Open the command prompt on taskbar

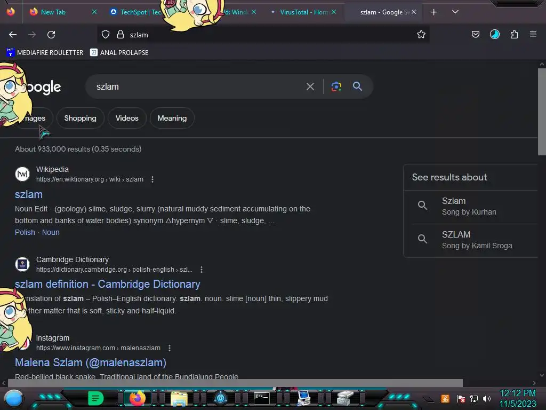pyautogui.click(x=261, y=398)
